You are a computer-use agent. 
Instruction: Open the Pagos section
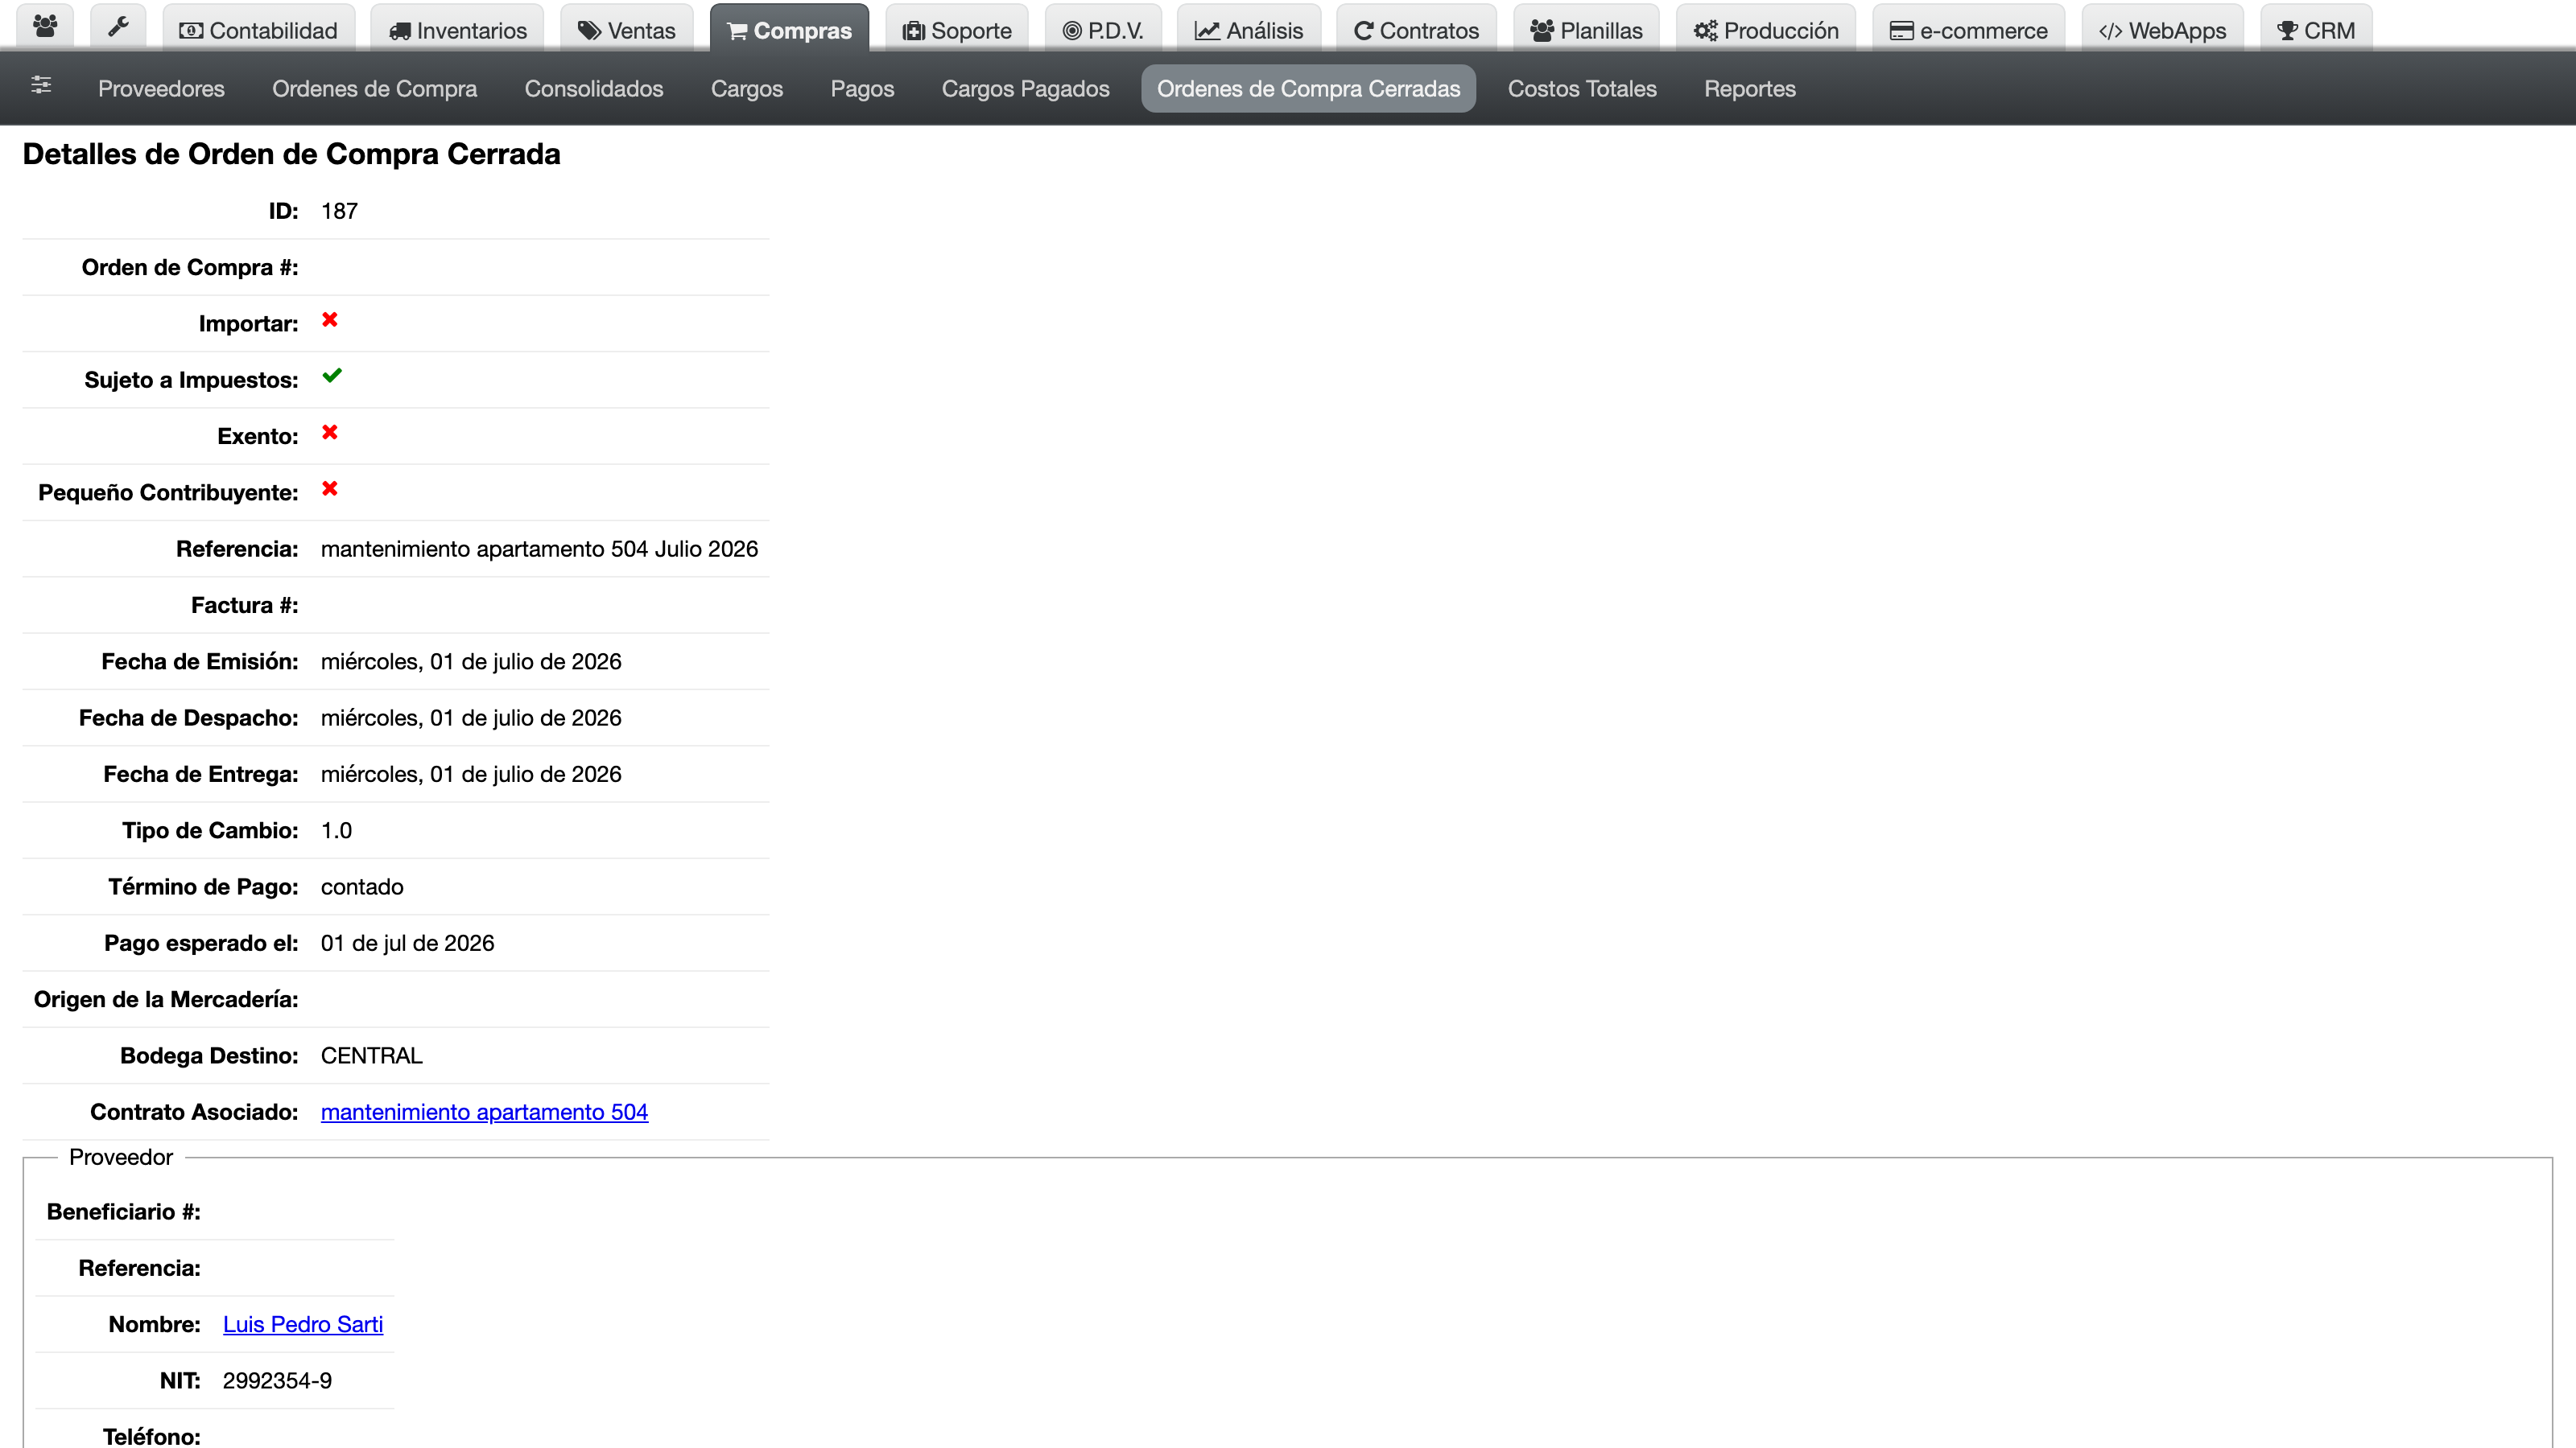coord(862,89)
